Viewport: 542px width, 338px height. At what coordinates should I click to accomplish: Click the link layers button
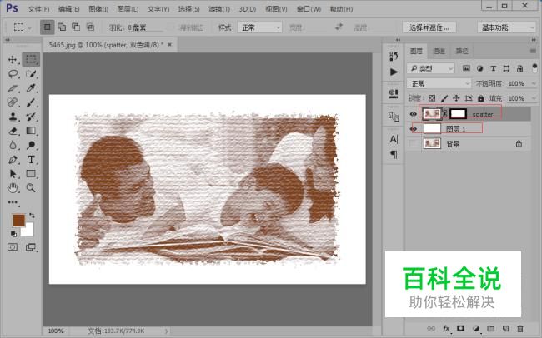(x=431, y=328)
